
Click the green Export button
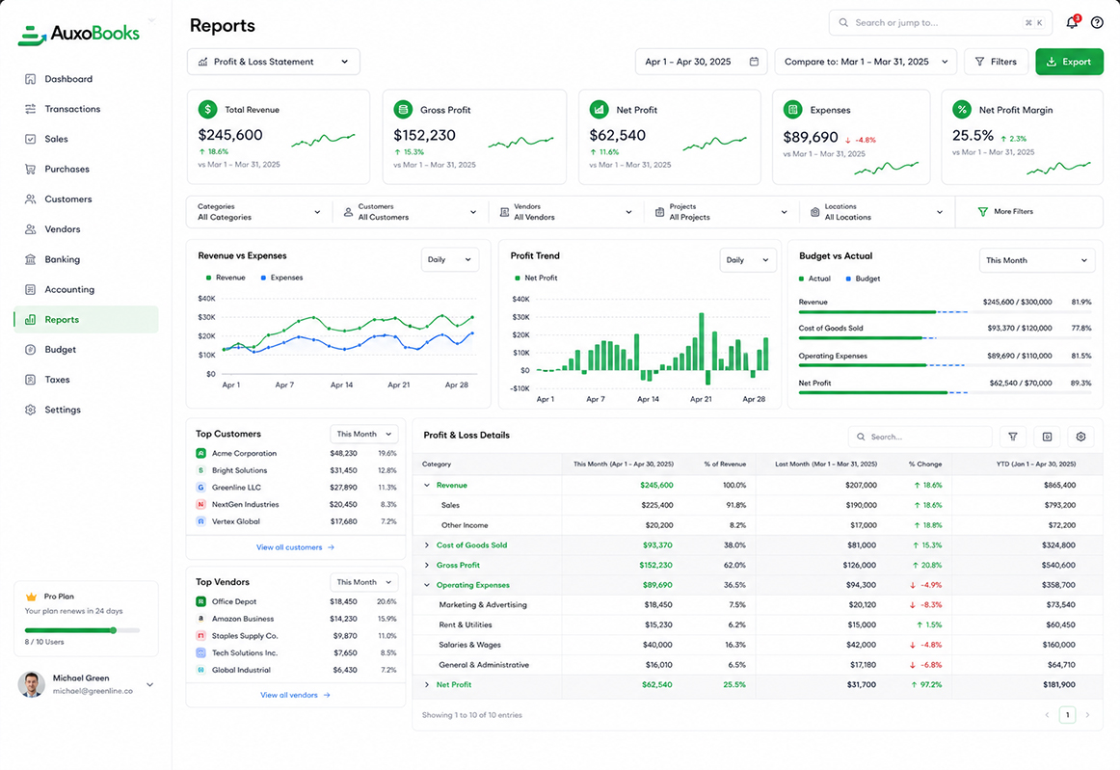(1069, 62)
